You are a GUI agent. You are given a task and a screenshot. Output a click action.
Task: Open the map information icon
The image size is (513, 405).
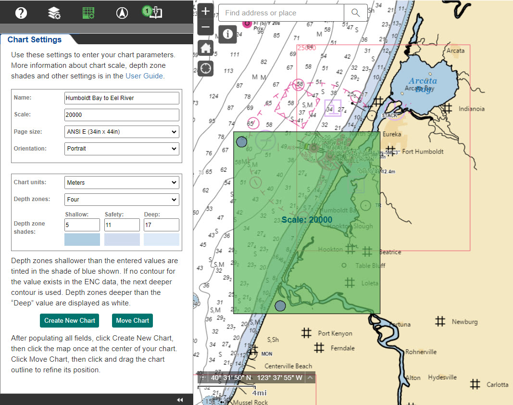point(227,34)
